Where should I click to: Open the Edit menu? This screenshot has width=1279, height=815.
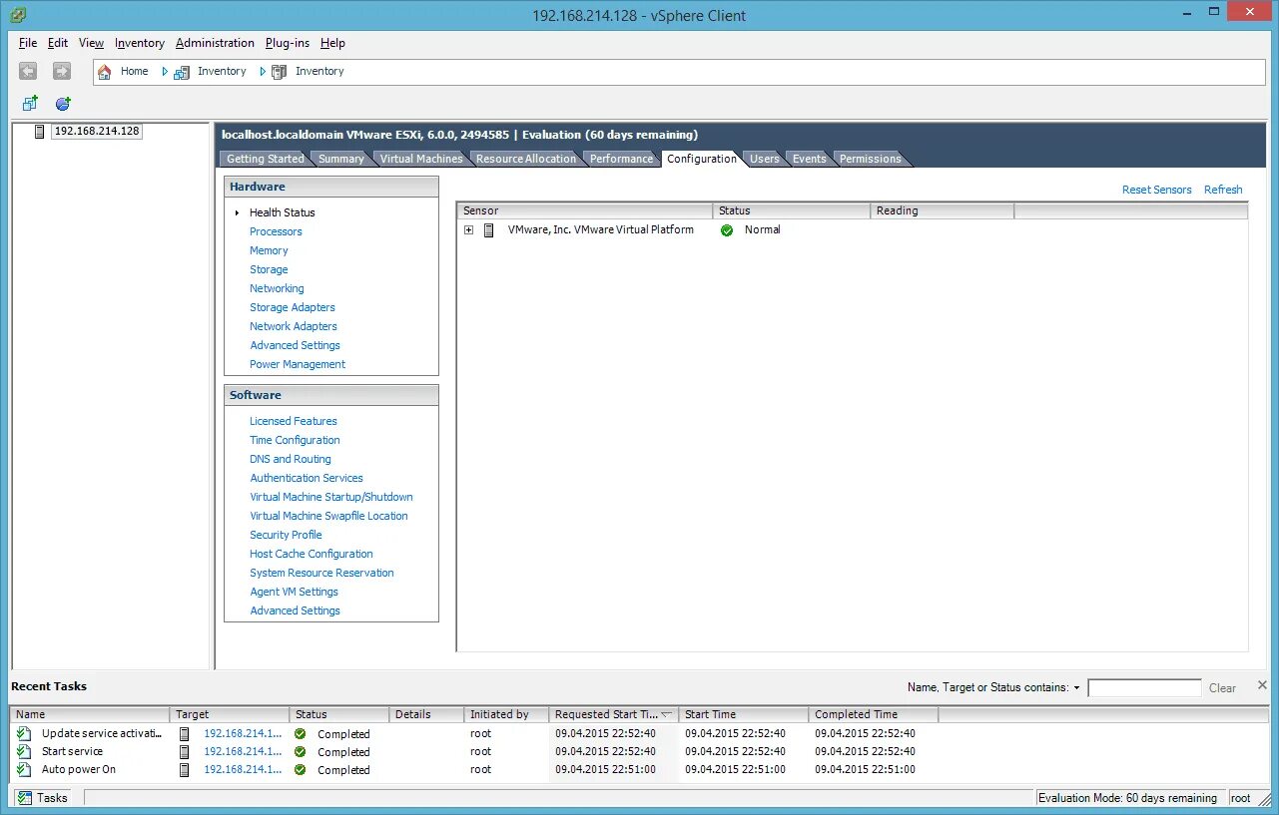click(x=58, y=43)
